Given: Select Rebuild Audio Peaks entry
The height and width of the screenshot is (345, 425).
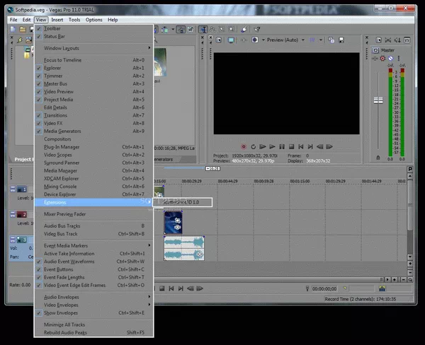Looking at the screenshot, I should tap(93, 332).
